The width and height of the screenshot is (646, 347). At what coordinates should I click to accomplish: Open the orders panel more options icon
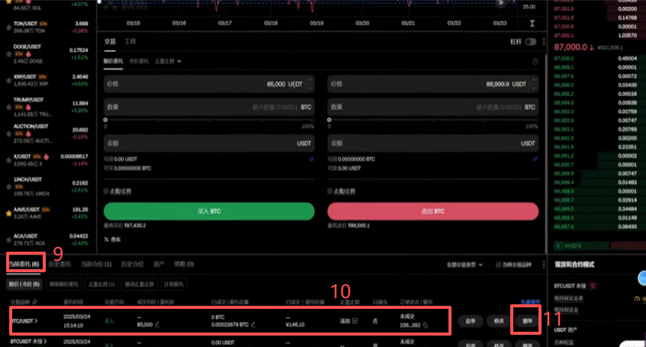[544, 265]
